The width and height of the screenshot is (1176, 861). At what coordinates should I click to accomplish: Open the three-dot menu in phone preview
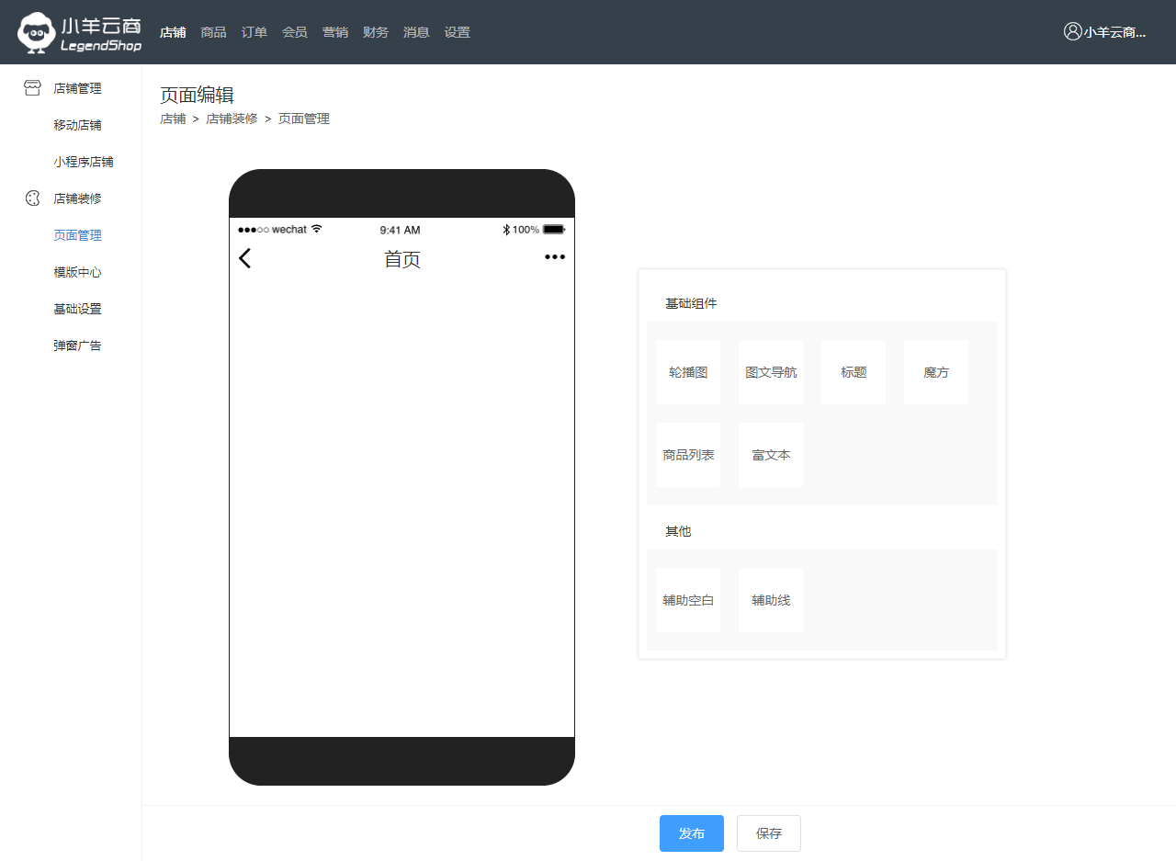[554, 257]
